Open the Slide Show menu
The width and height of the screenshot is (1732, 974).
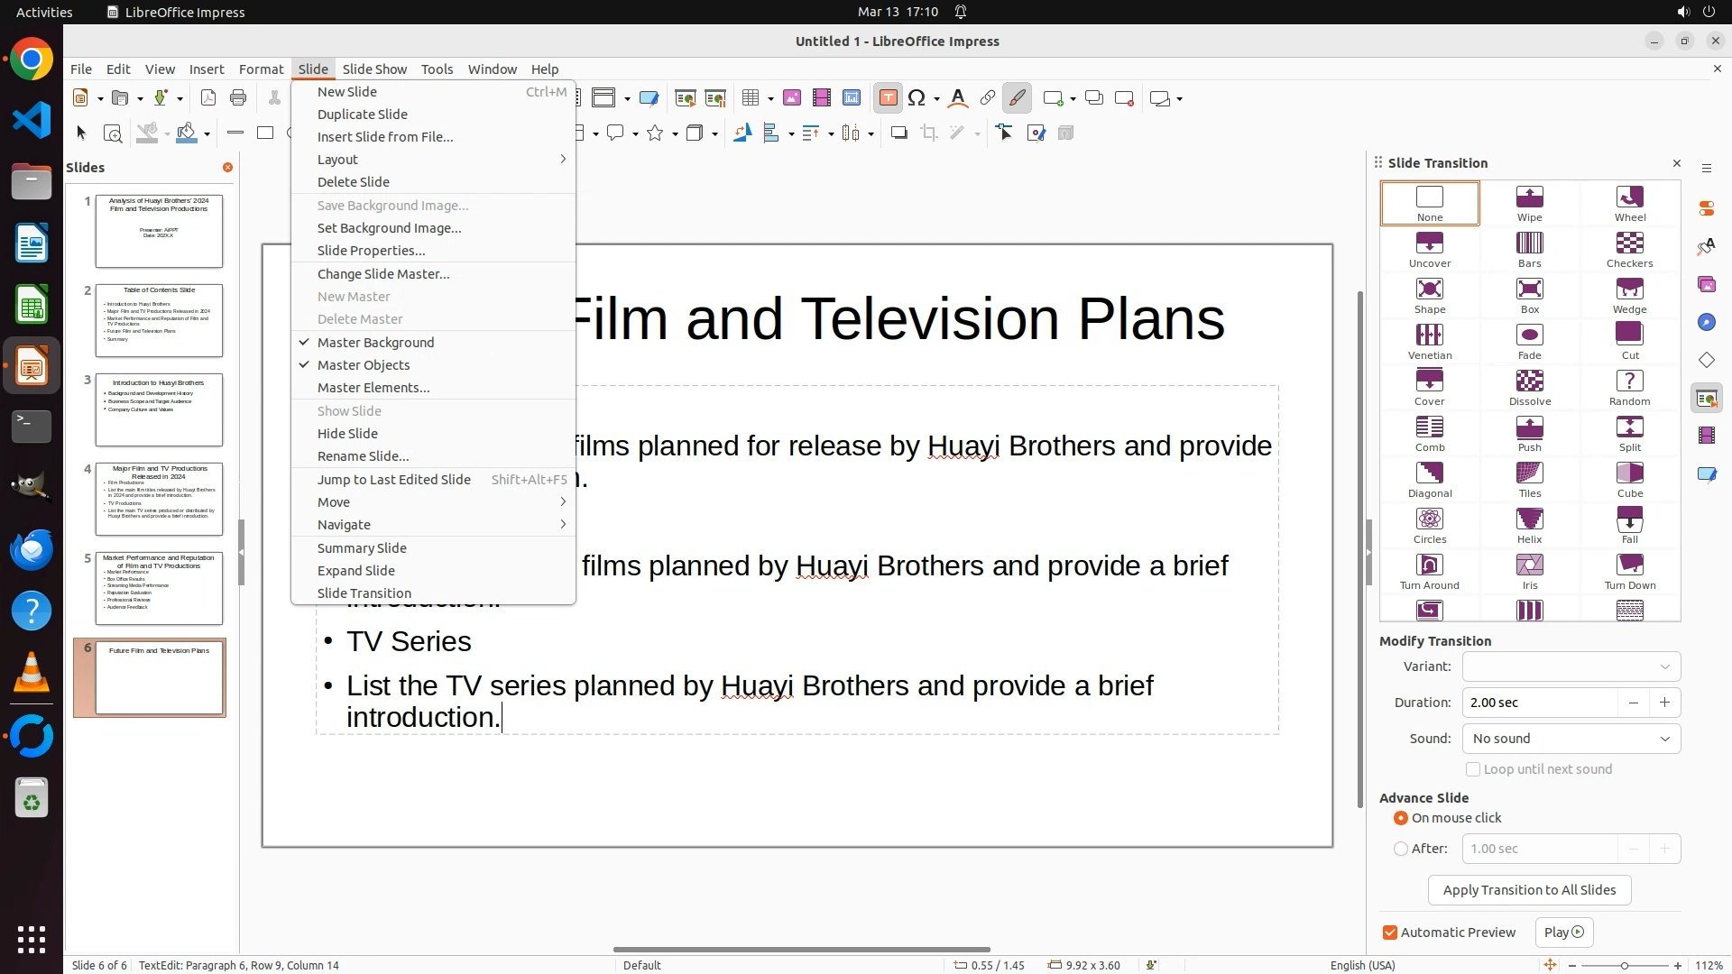[x=374, y=69]
